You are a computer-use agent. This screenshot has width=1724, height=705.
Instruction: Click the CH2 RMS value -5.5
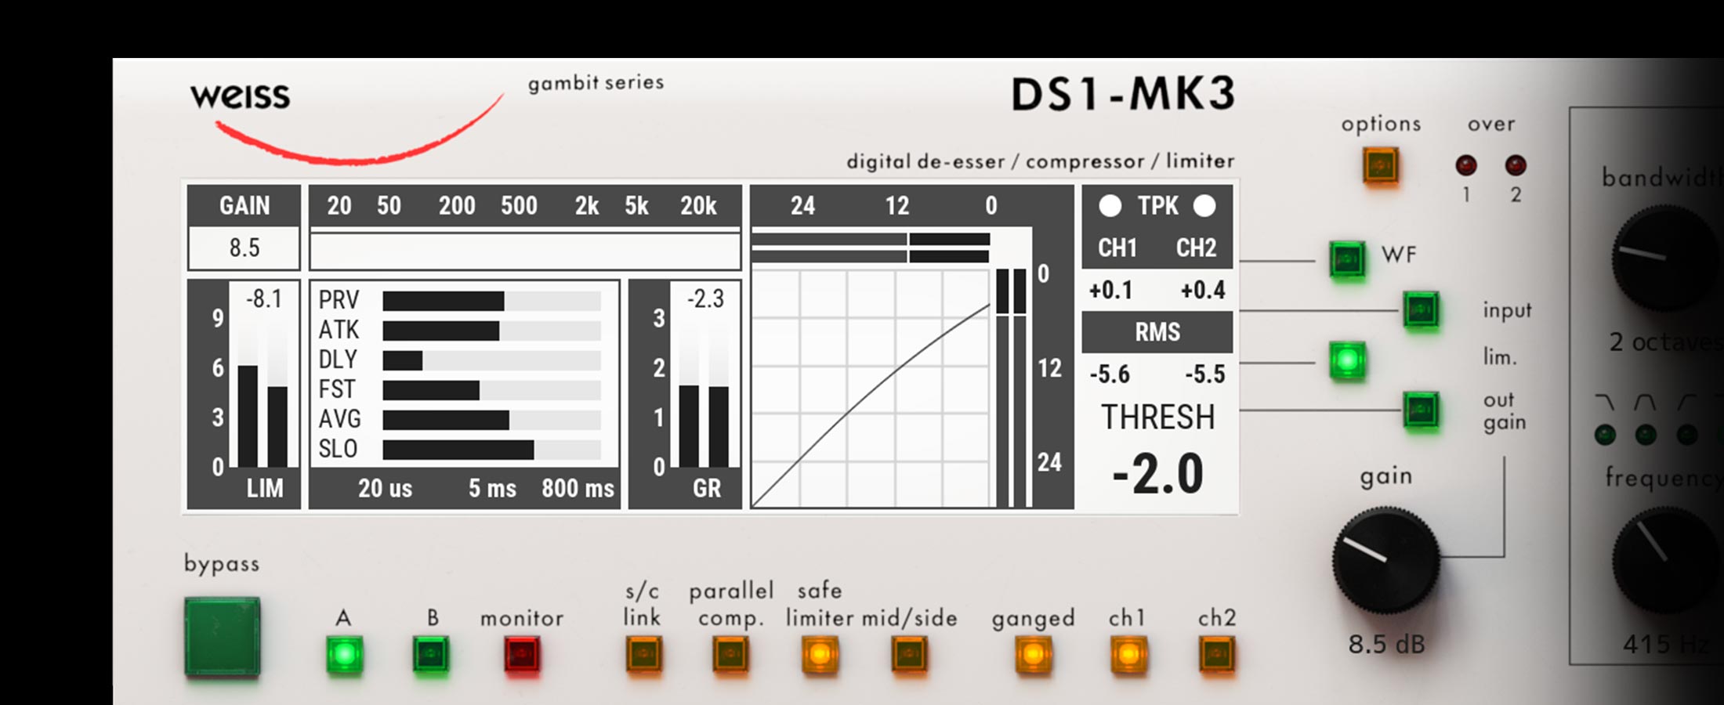(1204, 374)
